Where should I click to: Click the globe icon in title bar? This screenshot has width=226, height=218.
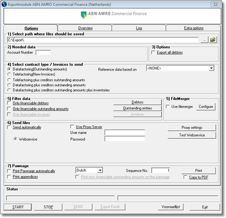tap(4, 4)
